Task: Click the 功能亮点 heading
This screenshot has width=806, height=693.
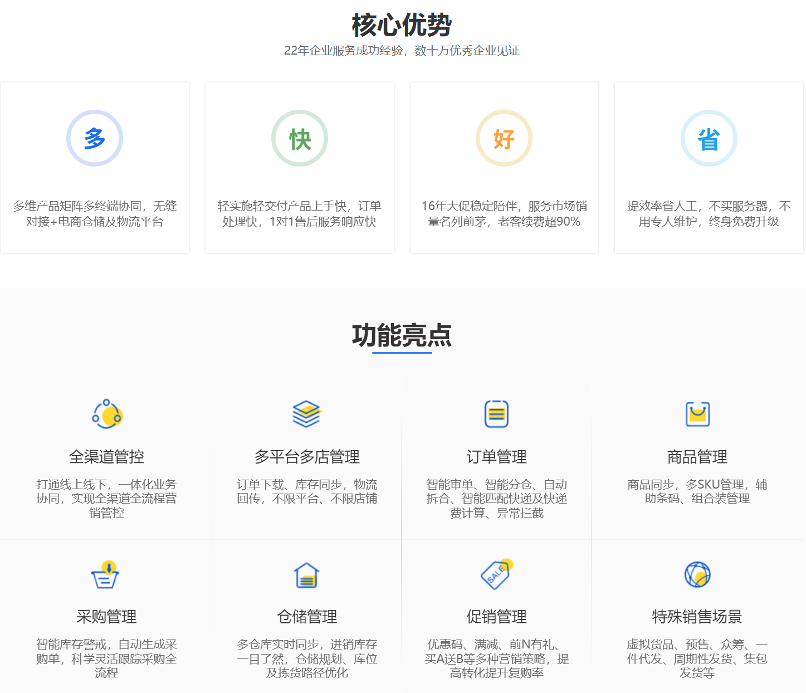Action: click(403, 334)
